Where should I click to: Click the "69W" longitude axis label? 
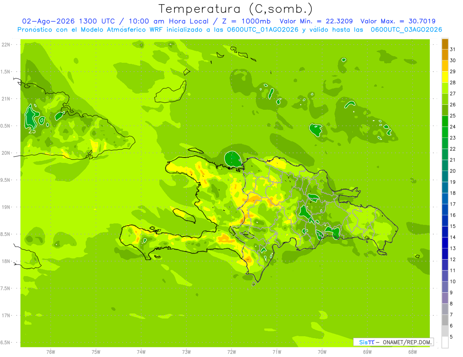[367, 352]
